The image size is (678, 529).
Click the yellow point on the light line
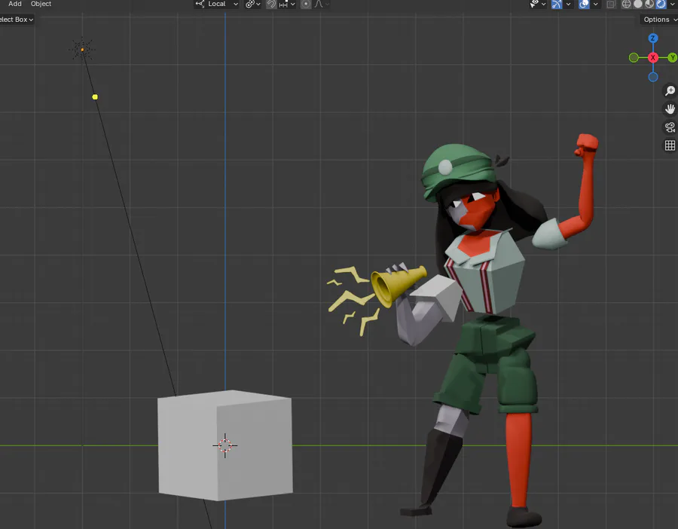95,97
